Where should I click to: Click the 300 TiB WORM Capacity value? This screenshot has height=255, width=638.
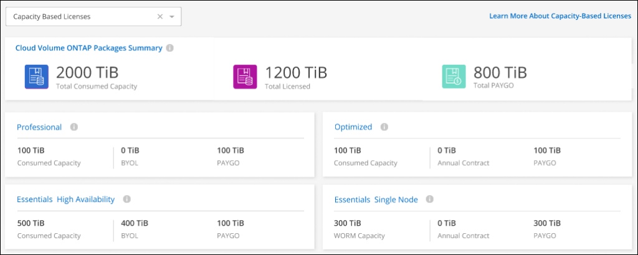(x=348, y=223)
